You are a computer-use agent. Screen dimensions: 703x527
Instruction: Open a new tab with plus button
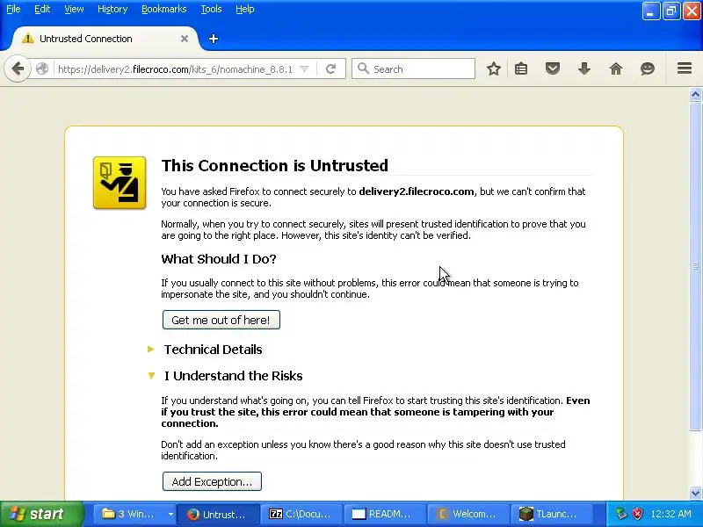click(x=214, y=39)
